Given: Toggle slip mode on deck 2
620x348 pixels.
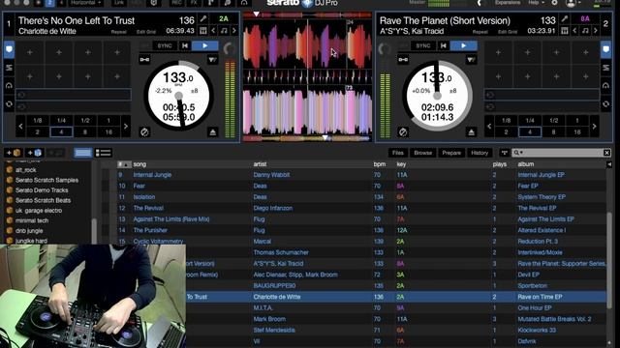Looking at the screenshot, I should tap(403, 132).
